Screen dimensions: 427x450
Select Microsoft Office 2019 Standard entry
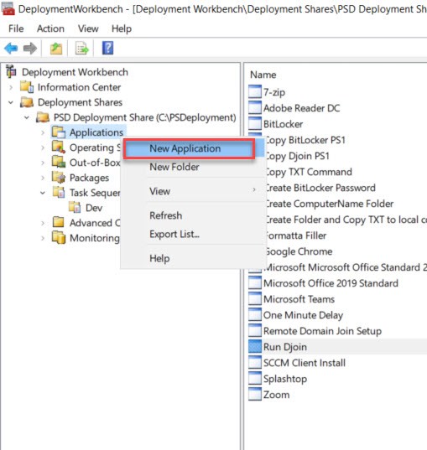point(331,283)
